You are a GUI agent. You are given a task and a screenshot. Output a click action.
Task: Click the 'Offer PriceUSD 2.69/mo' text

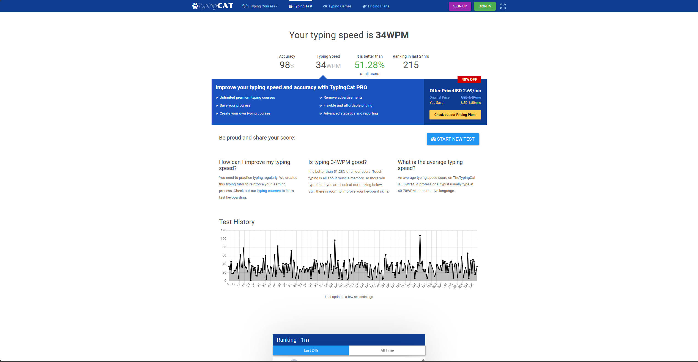point(455,91)
